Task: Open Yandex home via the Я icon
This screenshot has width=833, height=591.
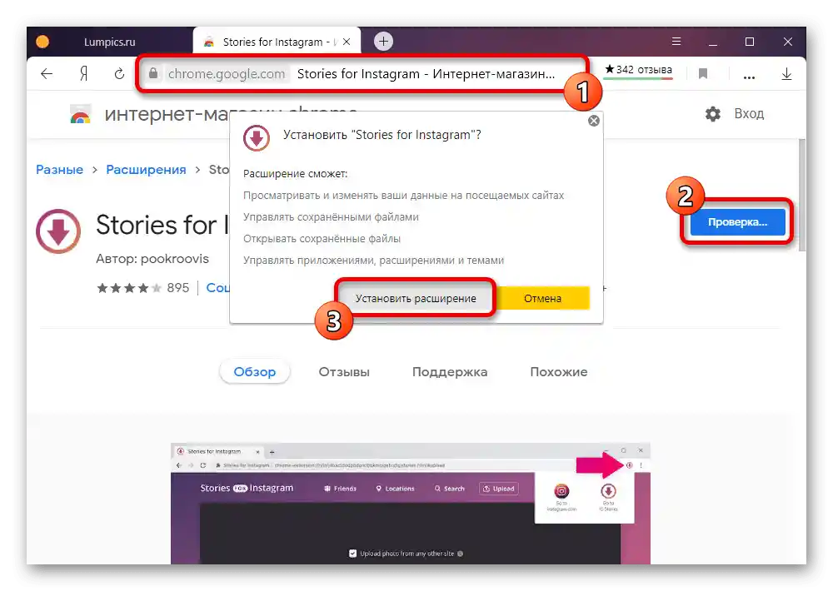Action: [x=83, y=74]
